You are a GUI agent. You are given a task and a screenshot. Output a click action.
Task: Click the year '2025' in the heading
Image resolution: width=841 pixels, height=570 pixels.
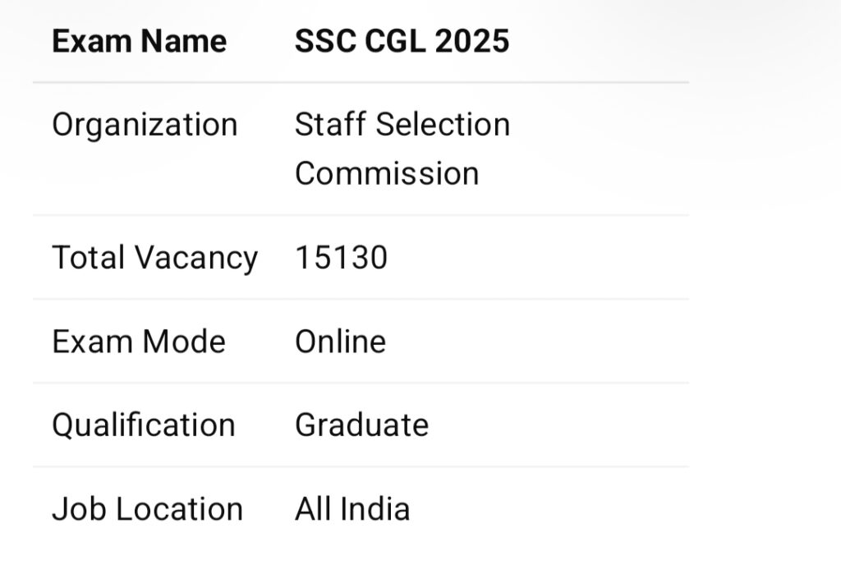[x=472, y=41]
